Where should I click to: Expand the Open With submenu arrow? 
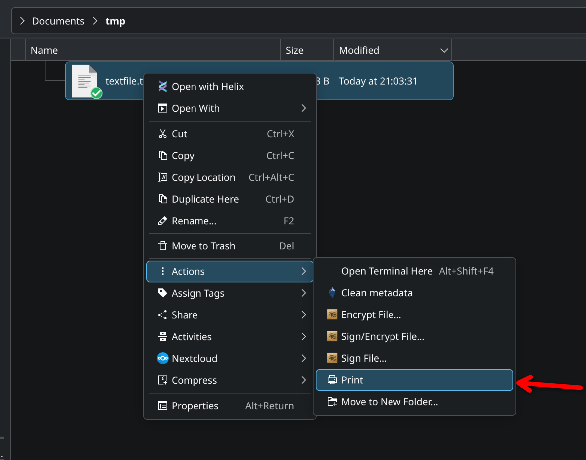[x=303, y=108]
